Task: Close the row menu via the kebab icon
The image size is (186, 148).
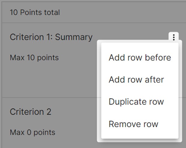Action: [x=173, y=37]
